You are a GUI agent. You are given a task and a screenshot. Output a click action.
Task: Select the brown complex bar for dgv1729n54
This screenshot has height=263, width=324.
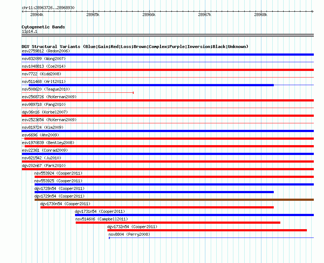[174, 200]
